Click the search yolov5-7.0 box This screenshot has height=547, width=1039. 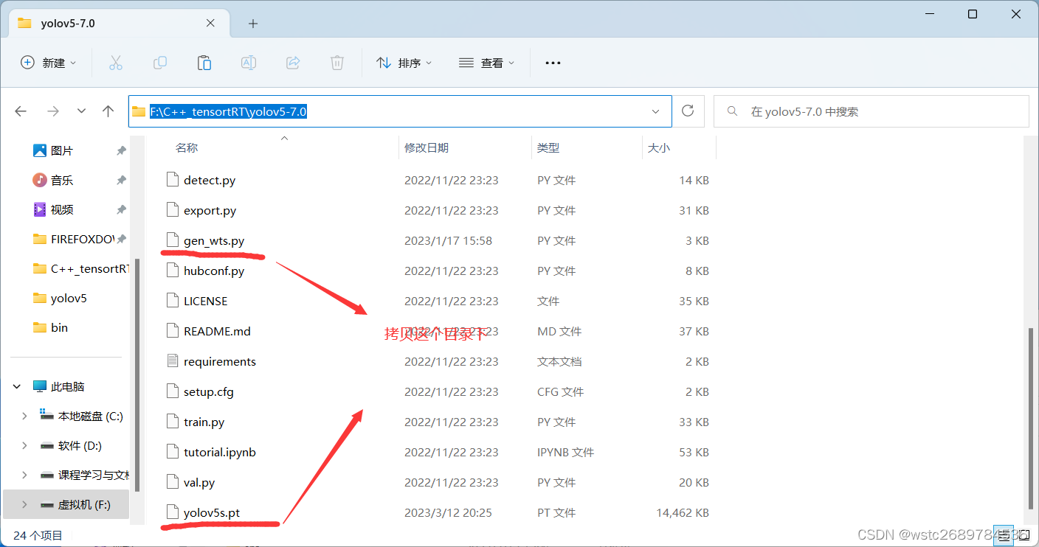coord(871,111)
